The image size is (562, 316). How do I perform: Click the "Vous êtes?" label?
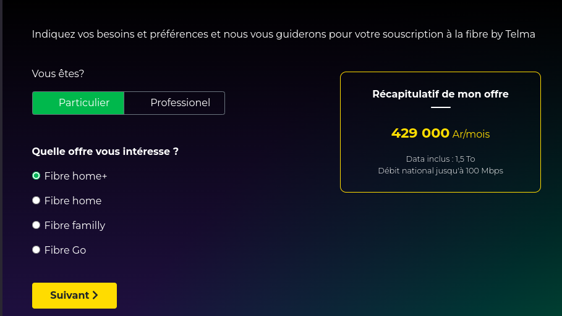point(58,73)
